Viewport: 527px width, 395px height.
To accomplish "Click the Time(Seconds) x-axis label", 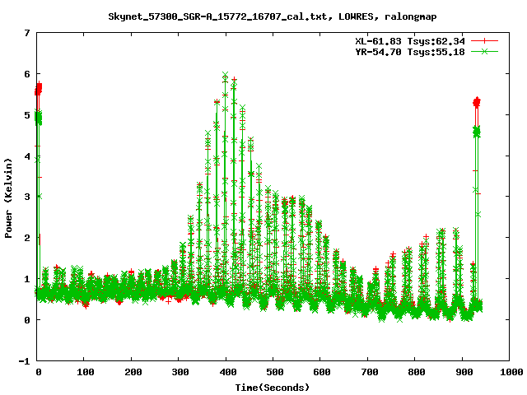I will click(x=273, y=388).
